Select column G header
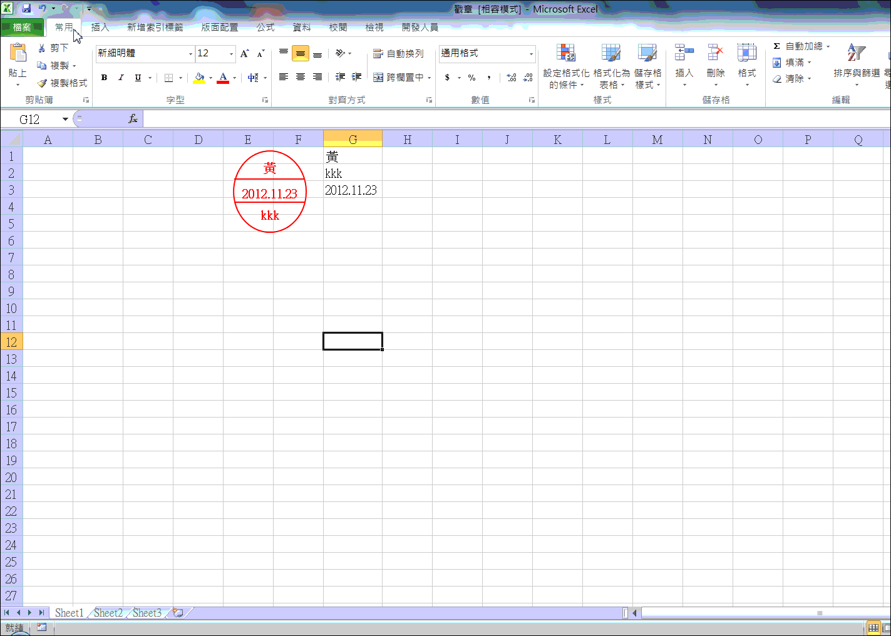Image resolution: width=891 pixels, height=636 pixels. [353, 140]
